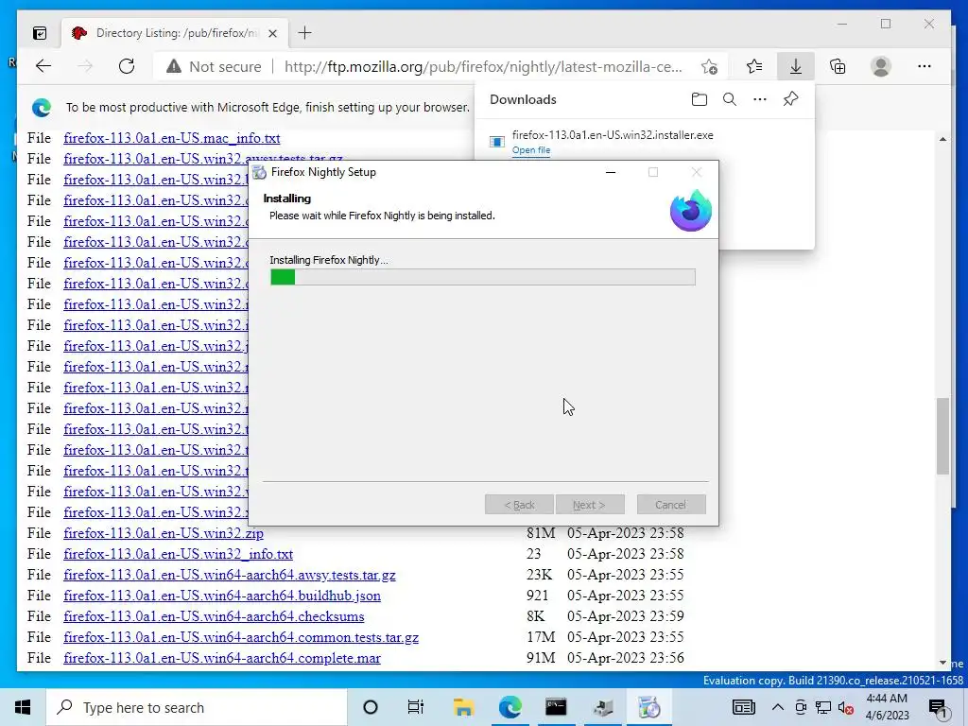Click the address bar URL
Image resolution: width=968 pixels, height=726 pixels.
[x=483, y=67]
